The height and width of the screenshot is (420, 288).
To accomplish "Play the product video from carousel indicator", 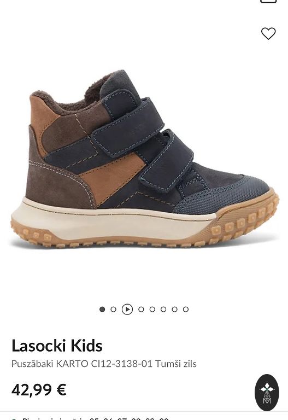I will [x=127, y=310].
